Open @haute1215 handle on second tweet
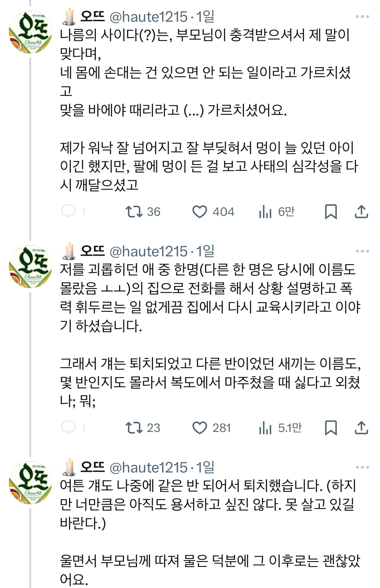 click(148, 251)
